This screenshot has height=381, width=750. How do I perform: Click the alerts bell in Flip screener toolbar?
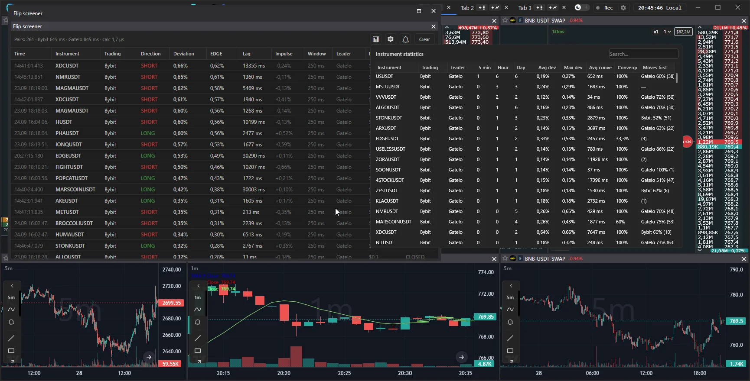pyautogui.click(x=405, y=39)
